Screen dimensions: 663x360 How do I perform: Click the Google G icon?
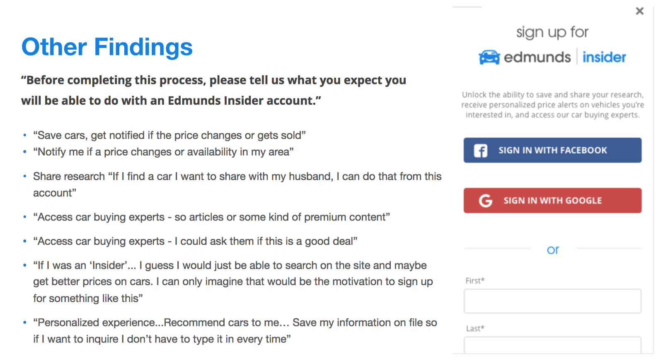coord(486,201)
